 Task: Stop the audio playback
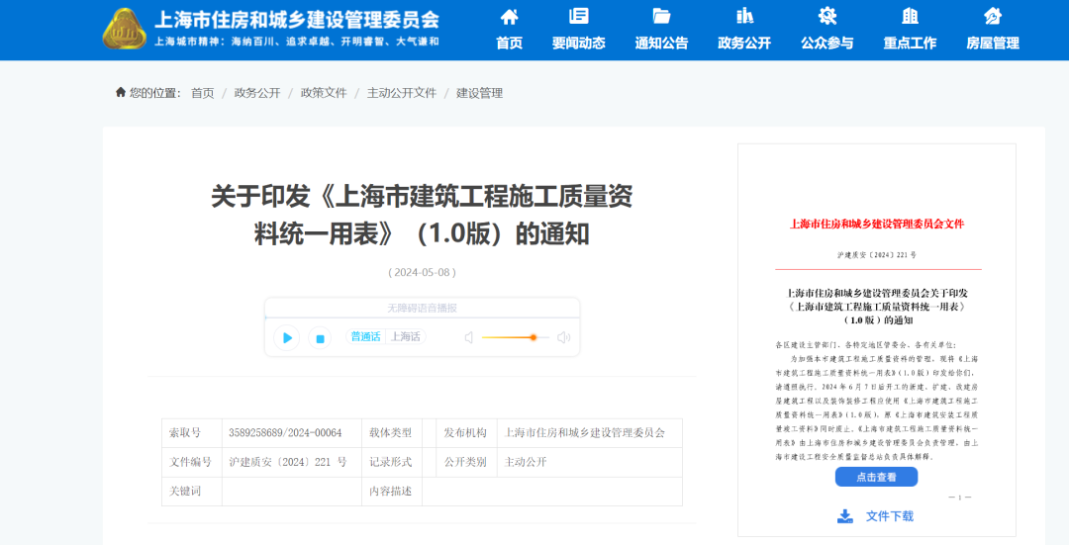tap(320, 338)
